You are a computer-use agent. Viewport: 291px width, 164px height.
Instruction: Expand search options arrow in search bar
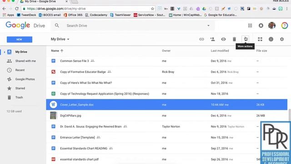click(208, 26)
